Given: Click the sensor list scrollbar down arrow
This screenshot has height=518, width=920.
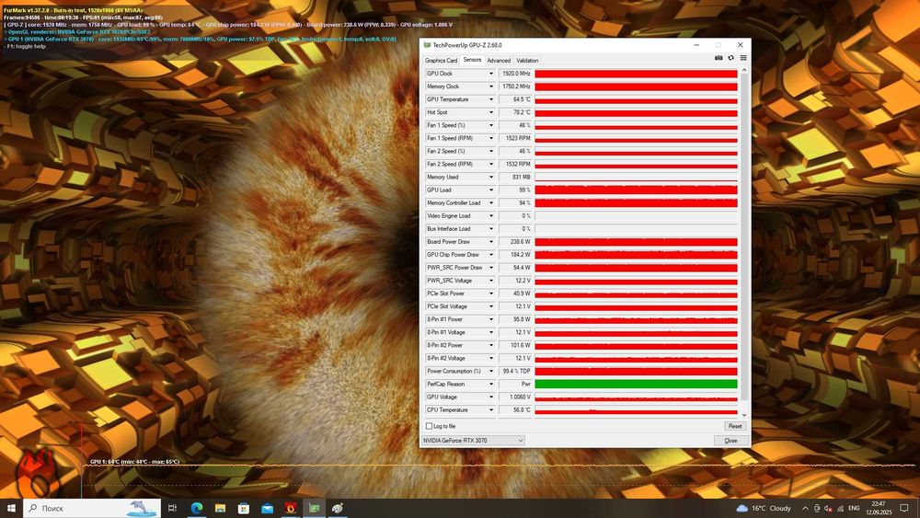Looking at the screenshot, I should pyautogui.click(x=744, y=415).
